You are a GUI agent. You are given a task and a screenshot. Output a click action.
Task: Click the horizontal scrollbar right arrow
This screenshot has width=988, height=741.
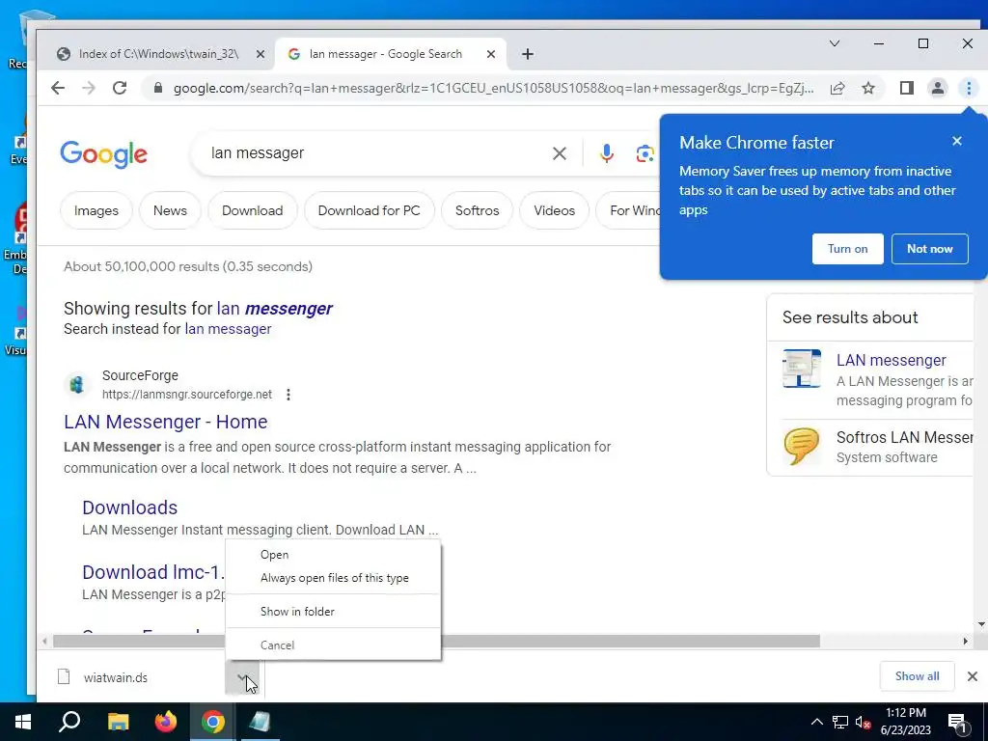965,642
